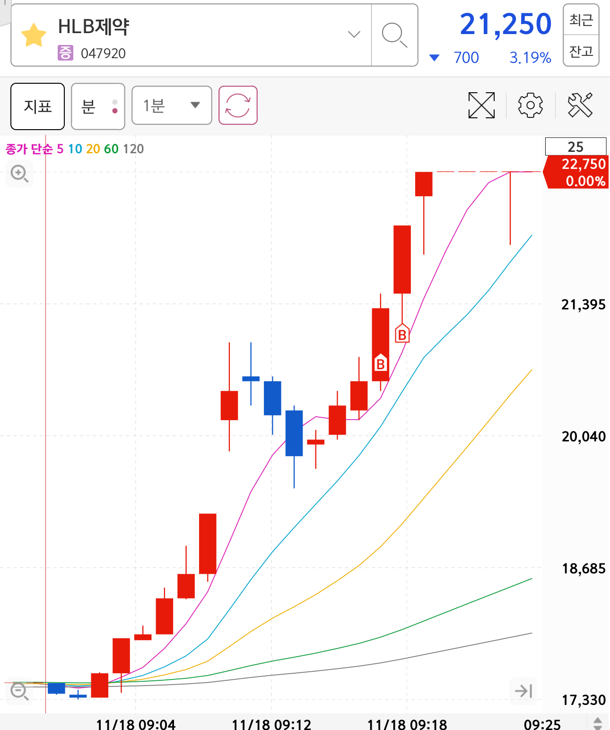Click the 700 price change value

[466, 58]
